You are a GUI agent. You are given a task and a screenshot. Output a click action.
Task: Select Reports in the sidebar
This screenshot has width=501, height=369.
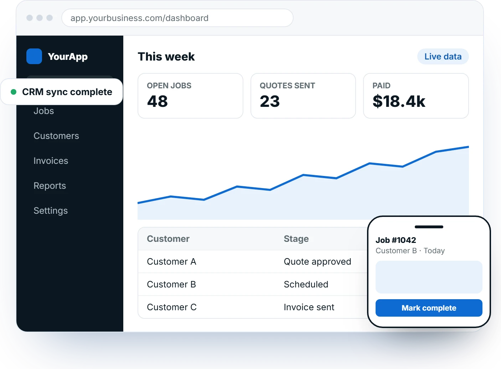click(50, 186)
